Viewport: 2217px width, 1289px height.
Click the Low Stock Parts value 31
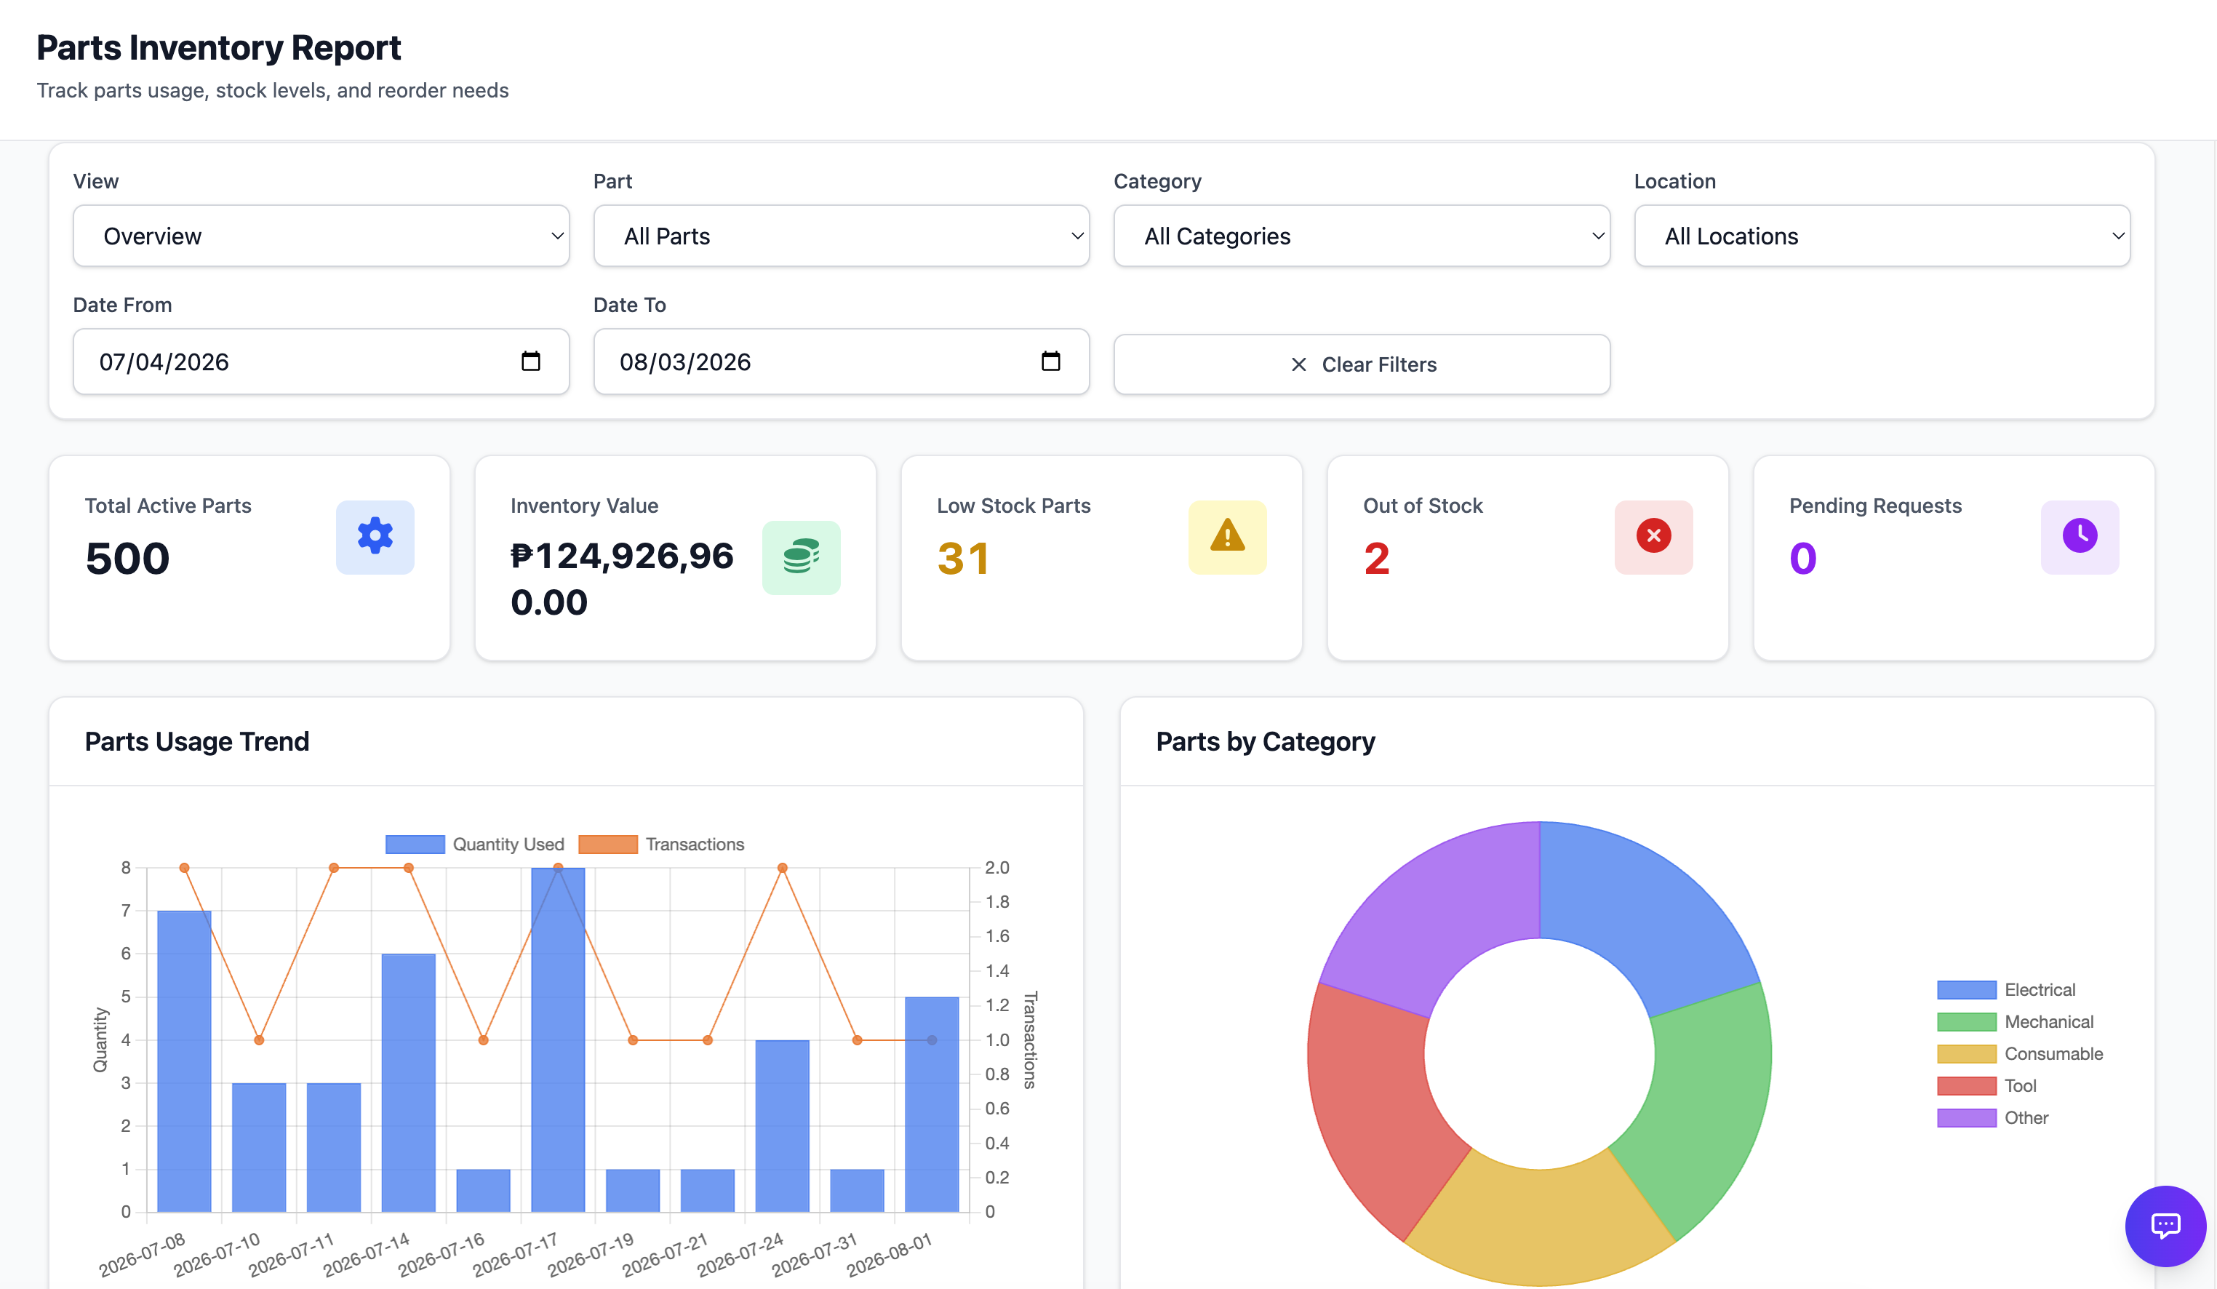[963, 558]
